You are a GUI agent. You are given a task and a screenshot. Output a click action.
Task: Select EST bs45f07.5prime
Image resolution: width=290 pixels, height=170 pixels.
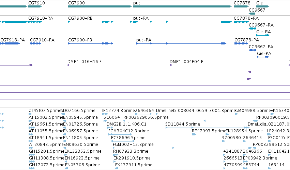click(45, 111)
